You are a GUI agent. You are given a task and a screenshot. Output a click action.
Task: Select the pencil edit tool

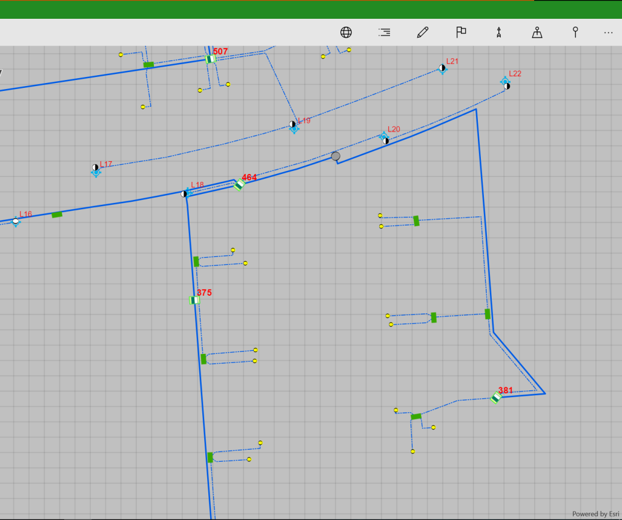[x=423, y=32]
